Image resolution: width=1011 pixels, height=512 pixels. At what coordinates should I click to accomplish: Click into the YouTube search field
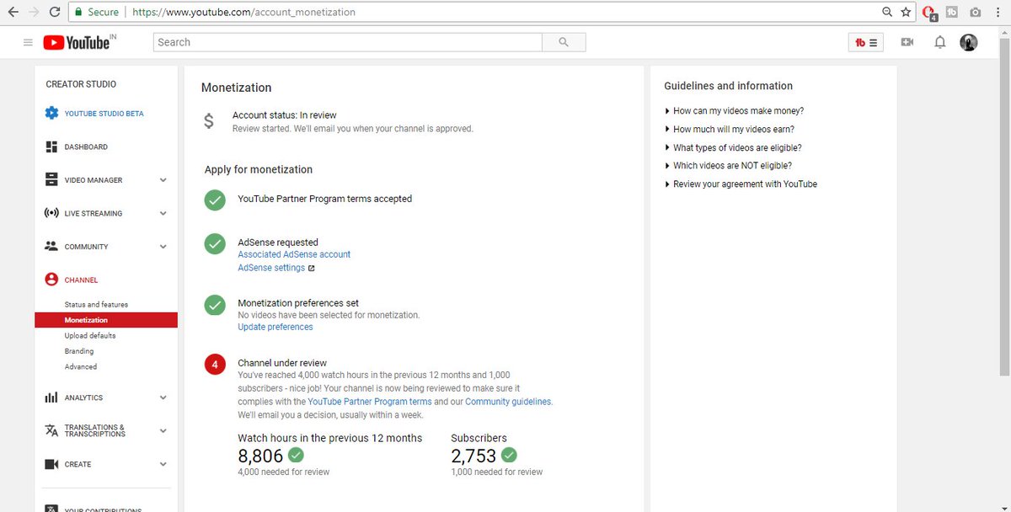pyautogui.click(x=348, y=42)
